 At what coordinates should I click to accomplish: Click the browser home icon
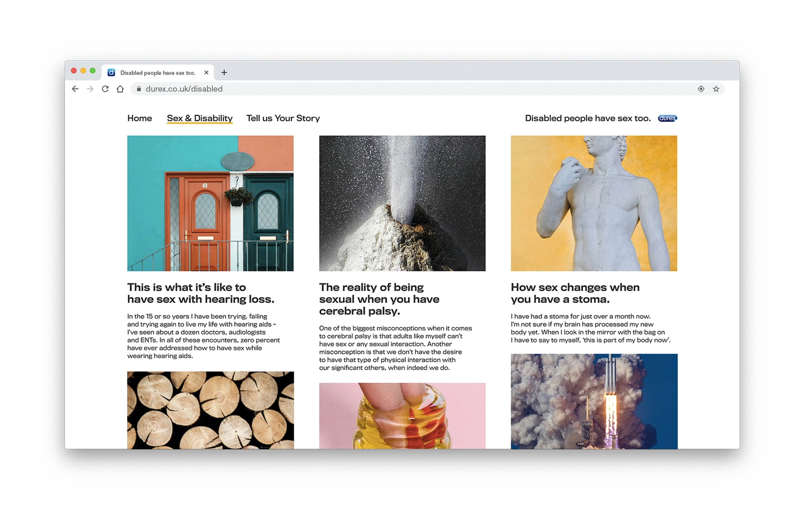click(x=120, y=89)
